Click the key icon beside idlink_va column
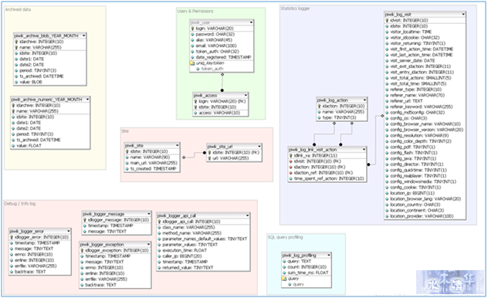Viewport: 488px width, 298px height. [290, 155]
